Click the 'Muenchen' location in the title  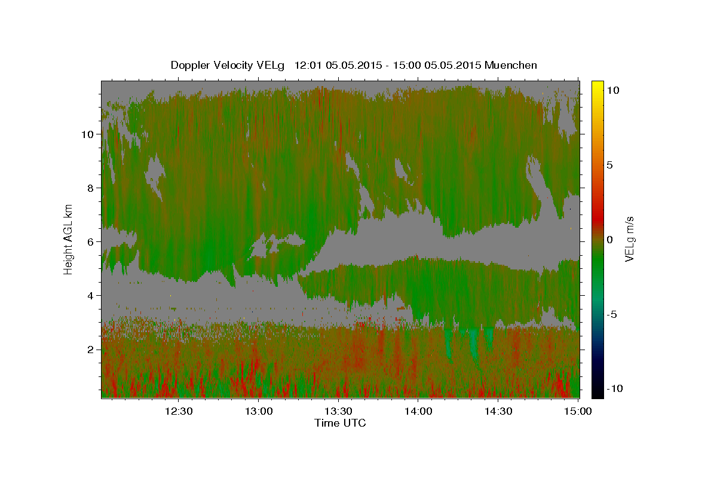coord(511,65)
